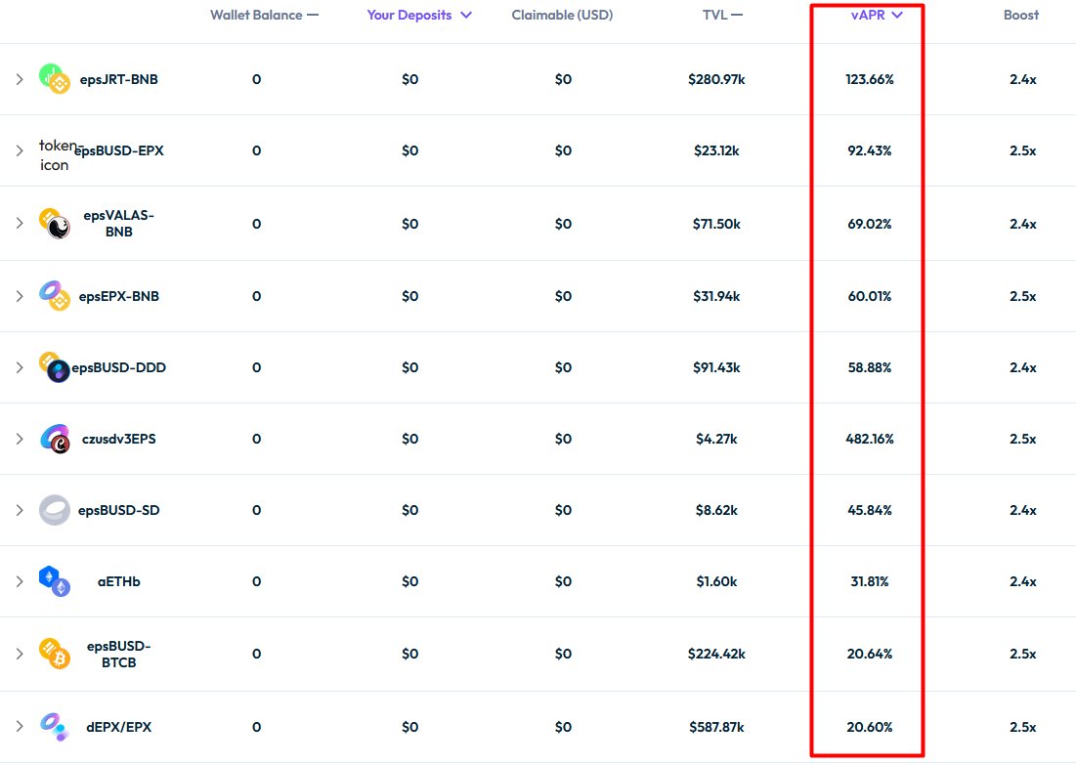Click the $1.60k TVL value
1076x764 pixels.
[x=716, y=581]
